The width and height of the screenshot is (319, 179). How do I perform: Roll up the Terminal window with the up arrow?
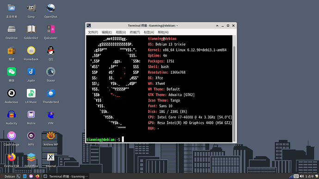tap(217, 25)
